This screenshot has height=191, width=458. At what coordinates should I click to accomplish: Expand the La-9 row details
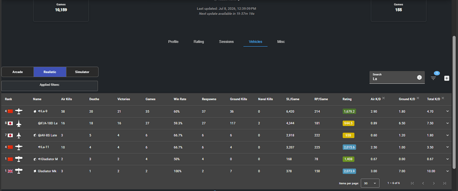(447, 111)
